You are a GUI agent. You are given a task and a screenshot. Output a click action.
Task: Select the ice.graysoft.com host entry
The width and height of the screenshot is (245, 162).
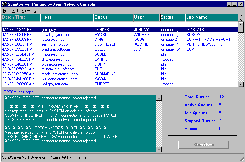tap(54, 40)
